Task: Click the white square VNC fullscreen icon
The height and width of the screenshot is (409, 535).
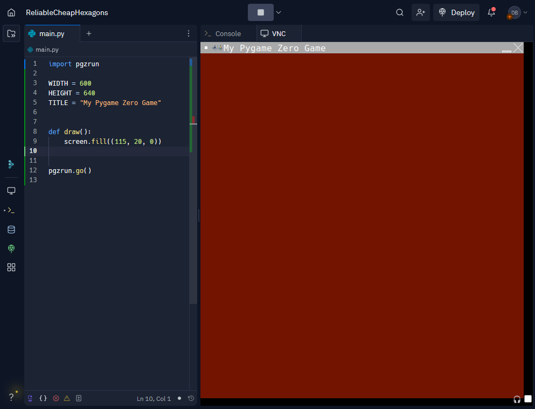Action: [528, 399]
